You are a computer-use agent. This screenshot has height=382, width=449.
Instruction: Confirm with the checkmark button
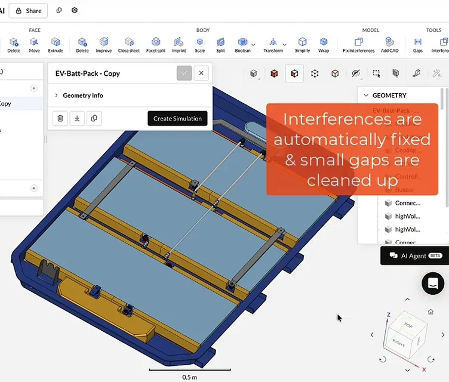pyautogui.click(x=184, y=73)
